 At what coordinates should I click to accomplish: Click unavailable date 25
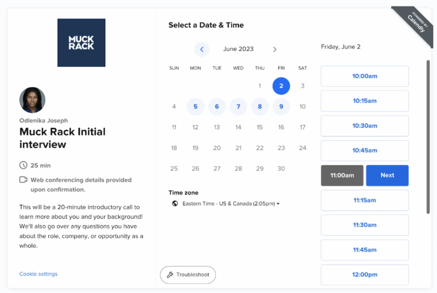pyautogui.click(x=174, y=168)
